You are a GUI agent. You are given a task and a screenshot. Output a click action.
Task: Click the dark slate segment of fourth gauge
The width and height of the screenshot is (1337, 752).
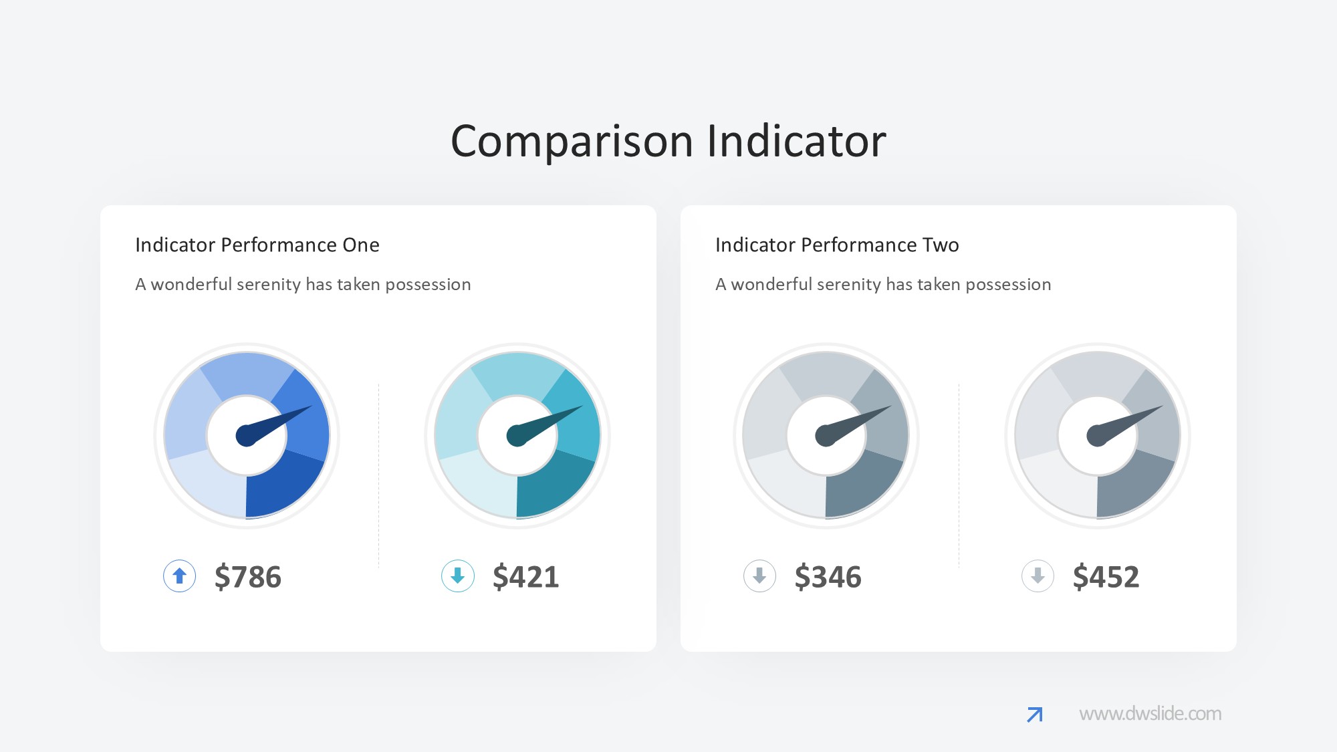pyautogui.click(x=1134, y=487)
